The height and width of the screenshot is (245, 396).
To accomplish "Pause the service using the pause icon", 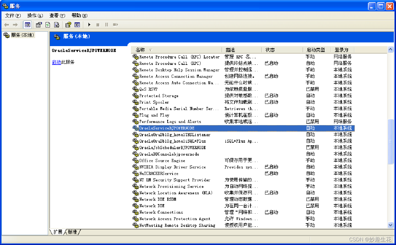I will pyautogui.click(x=106, y=25).
